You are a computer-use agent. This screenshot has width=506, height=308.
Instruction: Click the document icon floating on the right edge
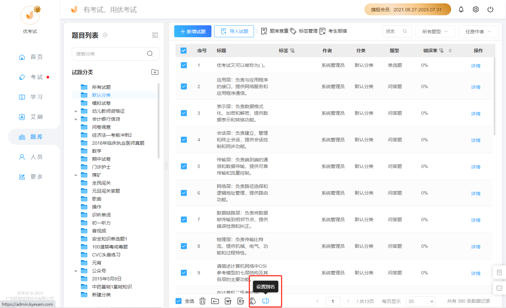tap(499, 272)
